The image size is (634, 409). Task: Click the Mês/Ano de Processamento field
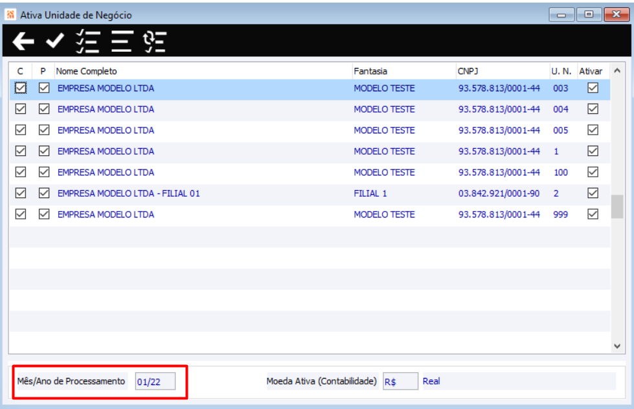(155, 381)
